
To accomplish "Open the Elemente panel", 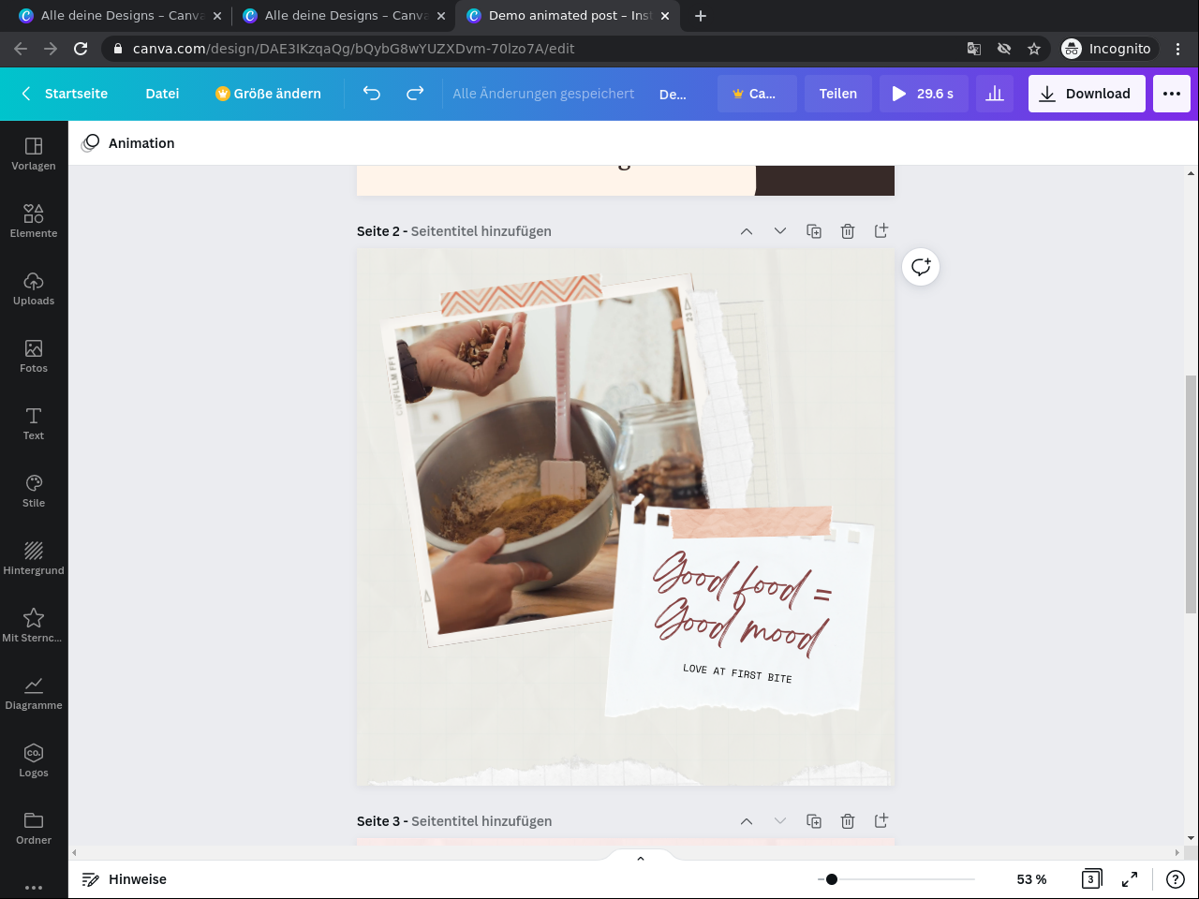I will click(34, 222).
